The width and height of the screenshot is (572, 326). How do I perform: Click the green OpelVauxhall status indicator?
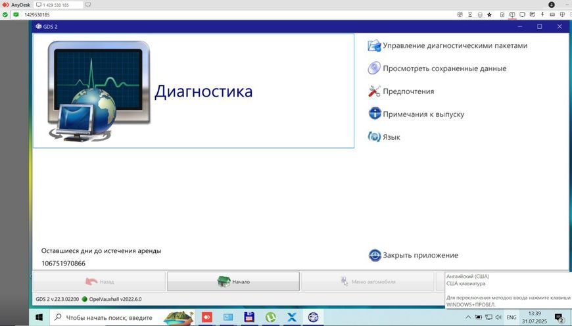pyautogui.click(x=85, y=299)
